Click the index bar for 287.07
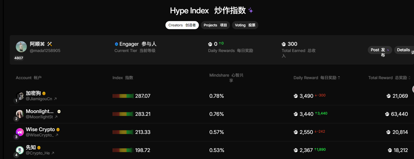 coord(123,96)
